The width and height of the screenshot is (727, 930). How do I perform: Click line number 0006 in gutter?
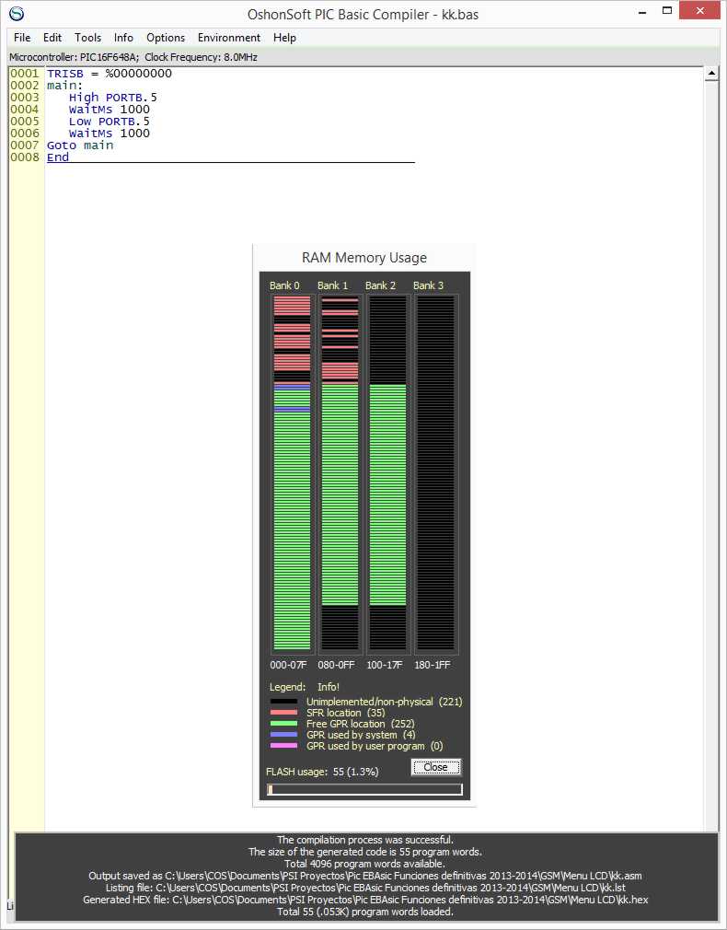24,133
